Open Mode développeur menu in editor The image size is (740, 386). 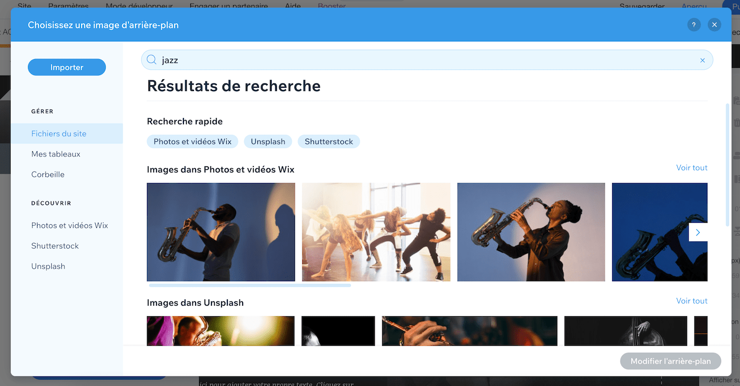pos(139,6)
